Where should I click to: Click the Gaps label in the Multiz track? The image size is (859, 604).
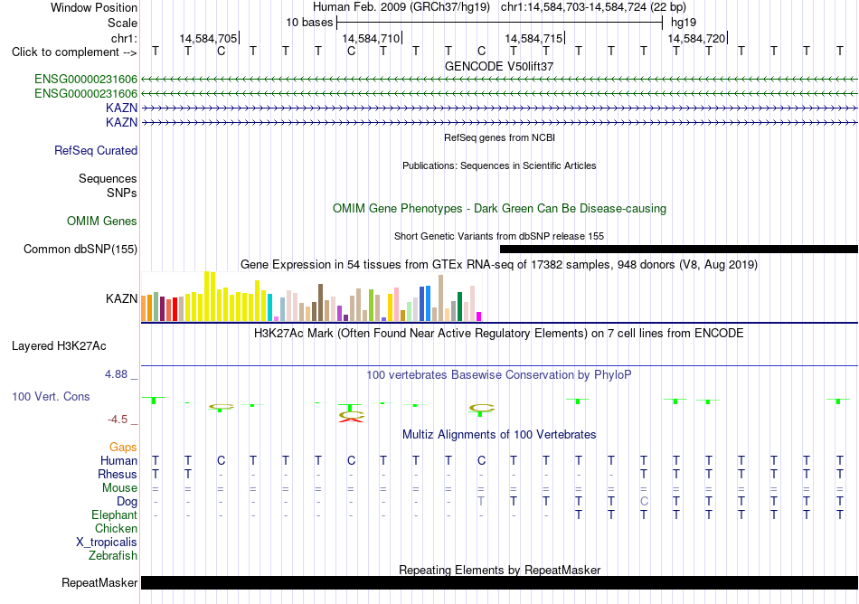[123, 448]
